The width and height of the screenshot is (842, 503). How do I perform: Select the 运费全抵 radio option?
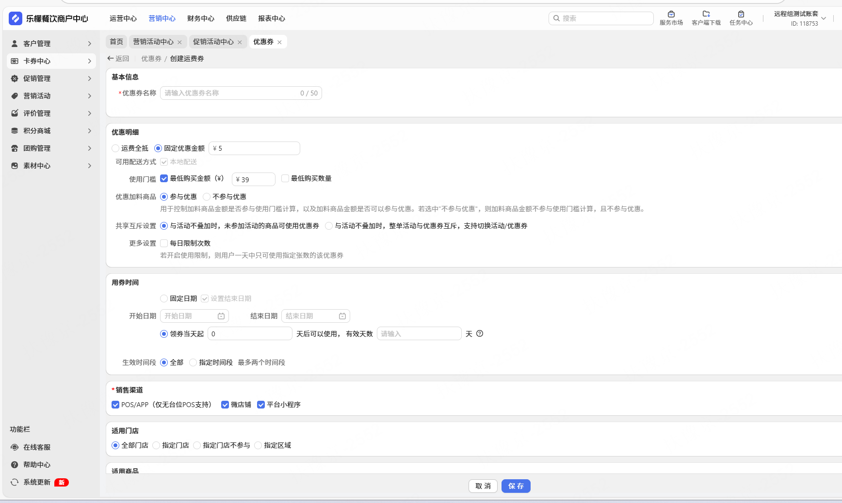[x=115, y=148]
